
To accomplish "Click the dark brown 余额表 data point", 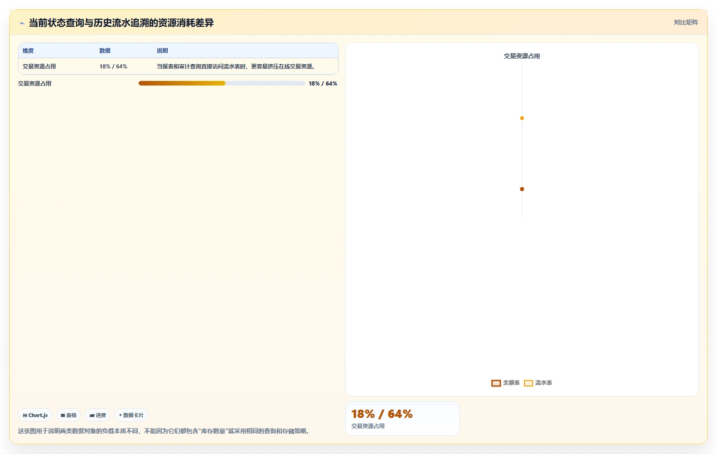I will click(x=522, y=189).
